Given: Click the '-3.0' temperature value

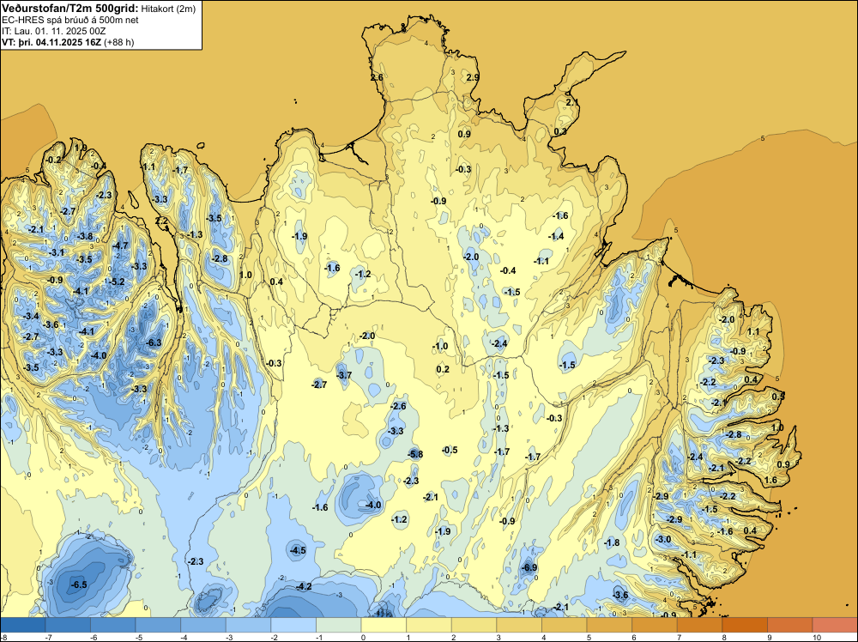Looking at the screenshot, I should 662,539.
